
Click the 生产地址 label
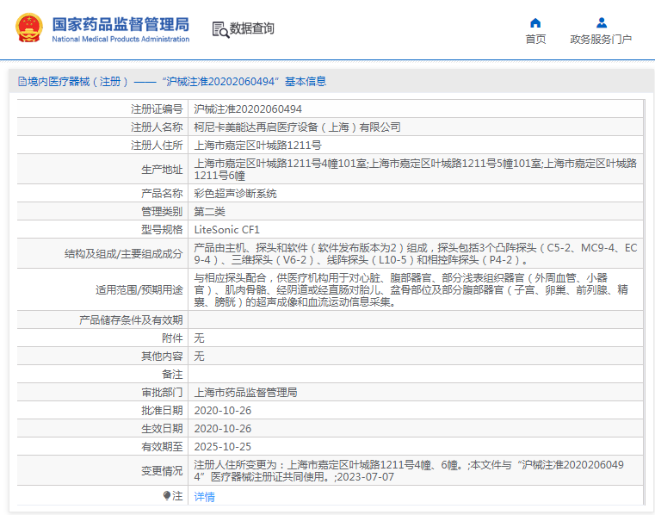tap(162, 170)
